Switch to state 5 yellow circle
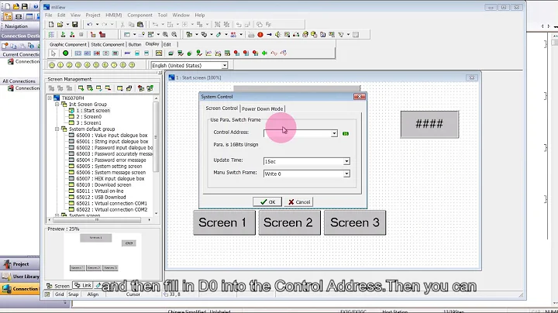Image resolution: width=558 pixels, height=313 pixels. pyautogui.click(x=96, y=65)
